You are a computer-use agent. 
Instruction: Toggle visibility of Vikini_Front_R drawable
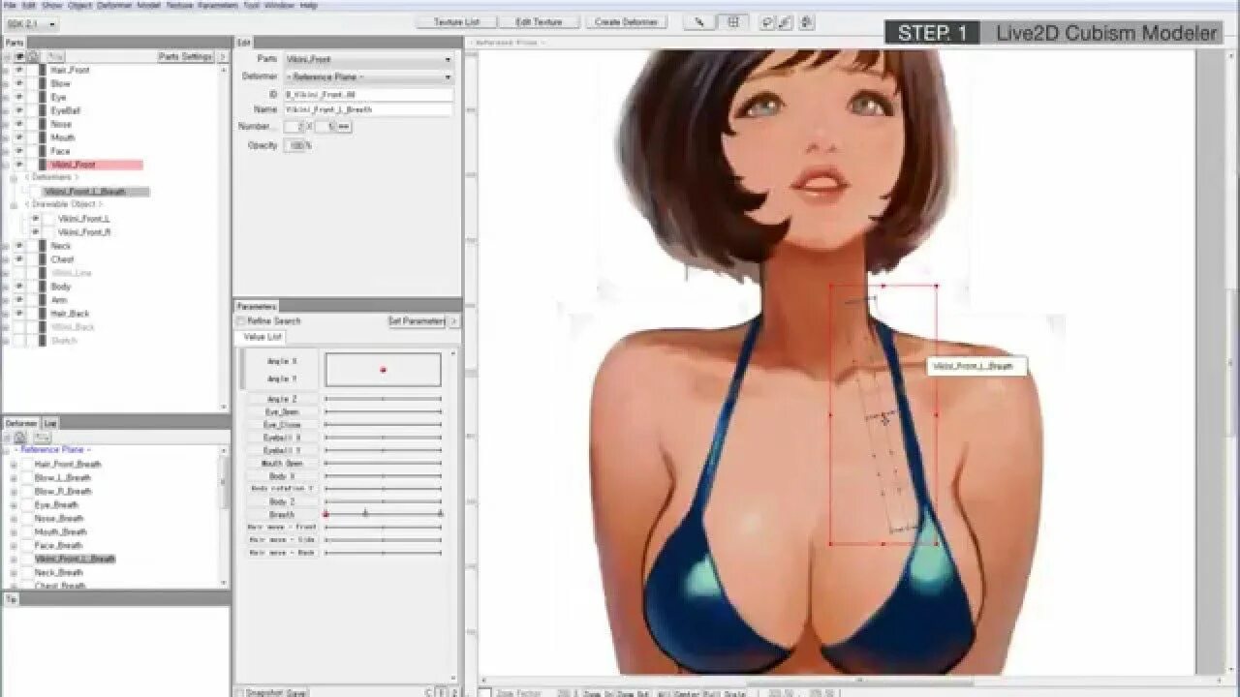(x=36, y=232)
